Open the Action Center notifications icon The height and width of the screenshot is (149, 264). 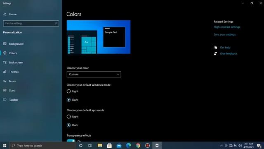click(259, 145)
